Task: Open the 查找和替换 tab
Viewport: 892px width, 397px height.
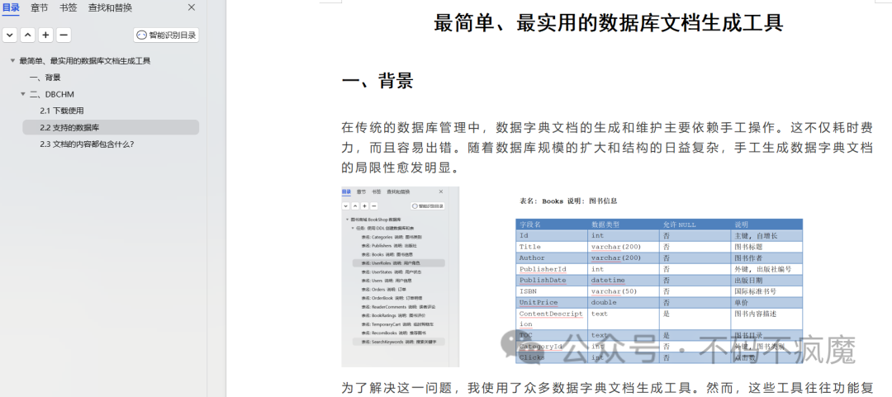Action: coord(111,8)
